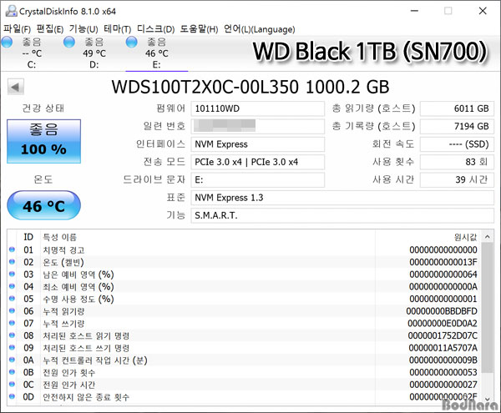Click the 특성 이름 column header
The width and height of the screenshot is (501, 413).
[x=60, y=237]
